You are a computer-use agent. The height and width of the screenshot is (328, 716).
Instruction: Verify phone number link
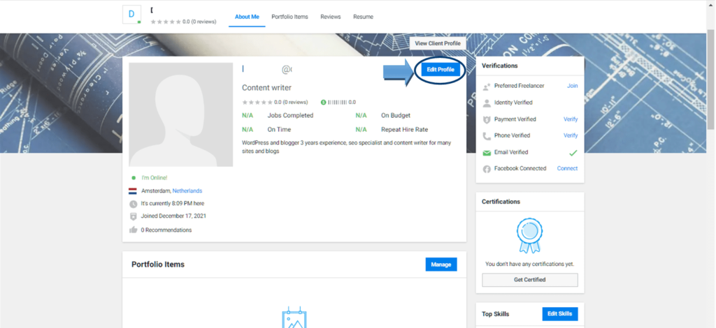click(x=571, y=135)
